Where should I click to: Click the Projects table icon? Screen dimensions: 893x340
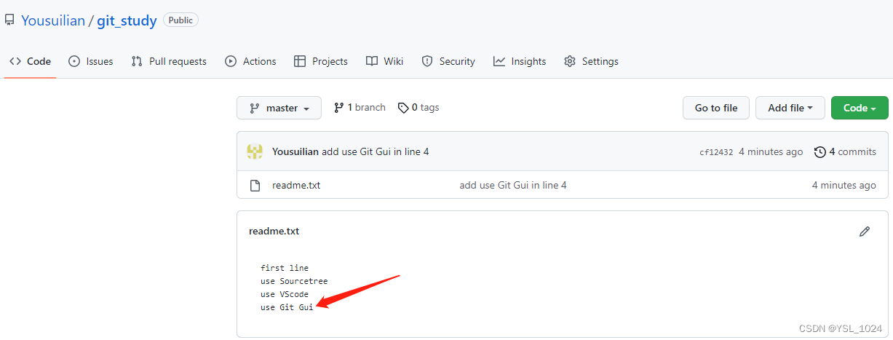click(300, 61)
